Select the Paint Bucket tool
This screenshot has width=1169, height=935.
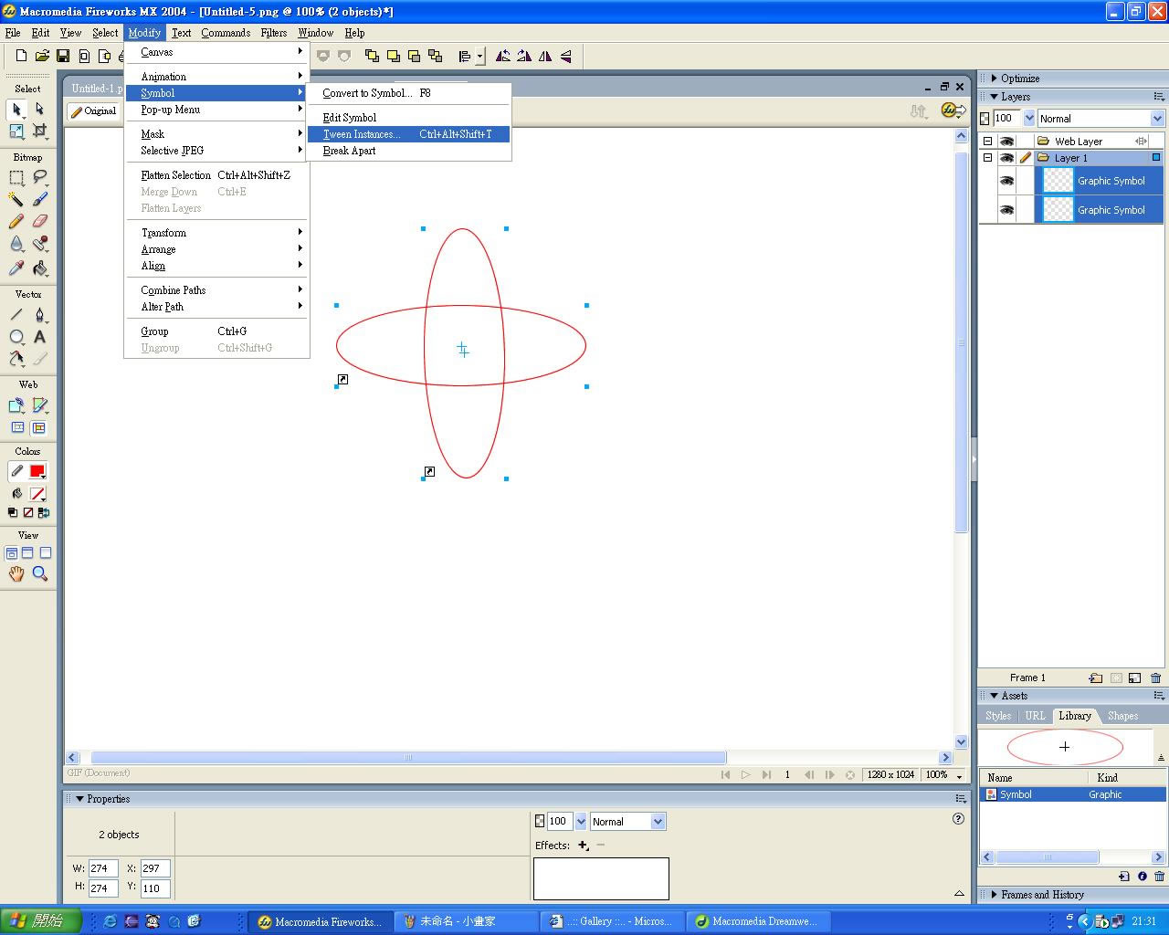tap(39, 268)
